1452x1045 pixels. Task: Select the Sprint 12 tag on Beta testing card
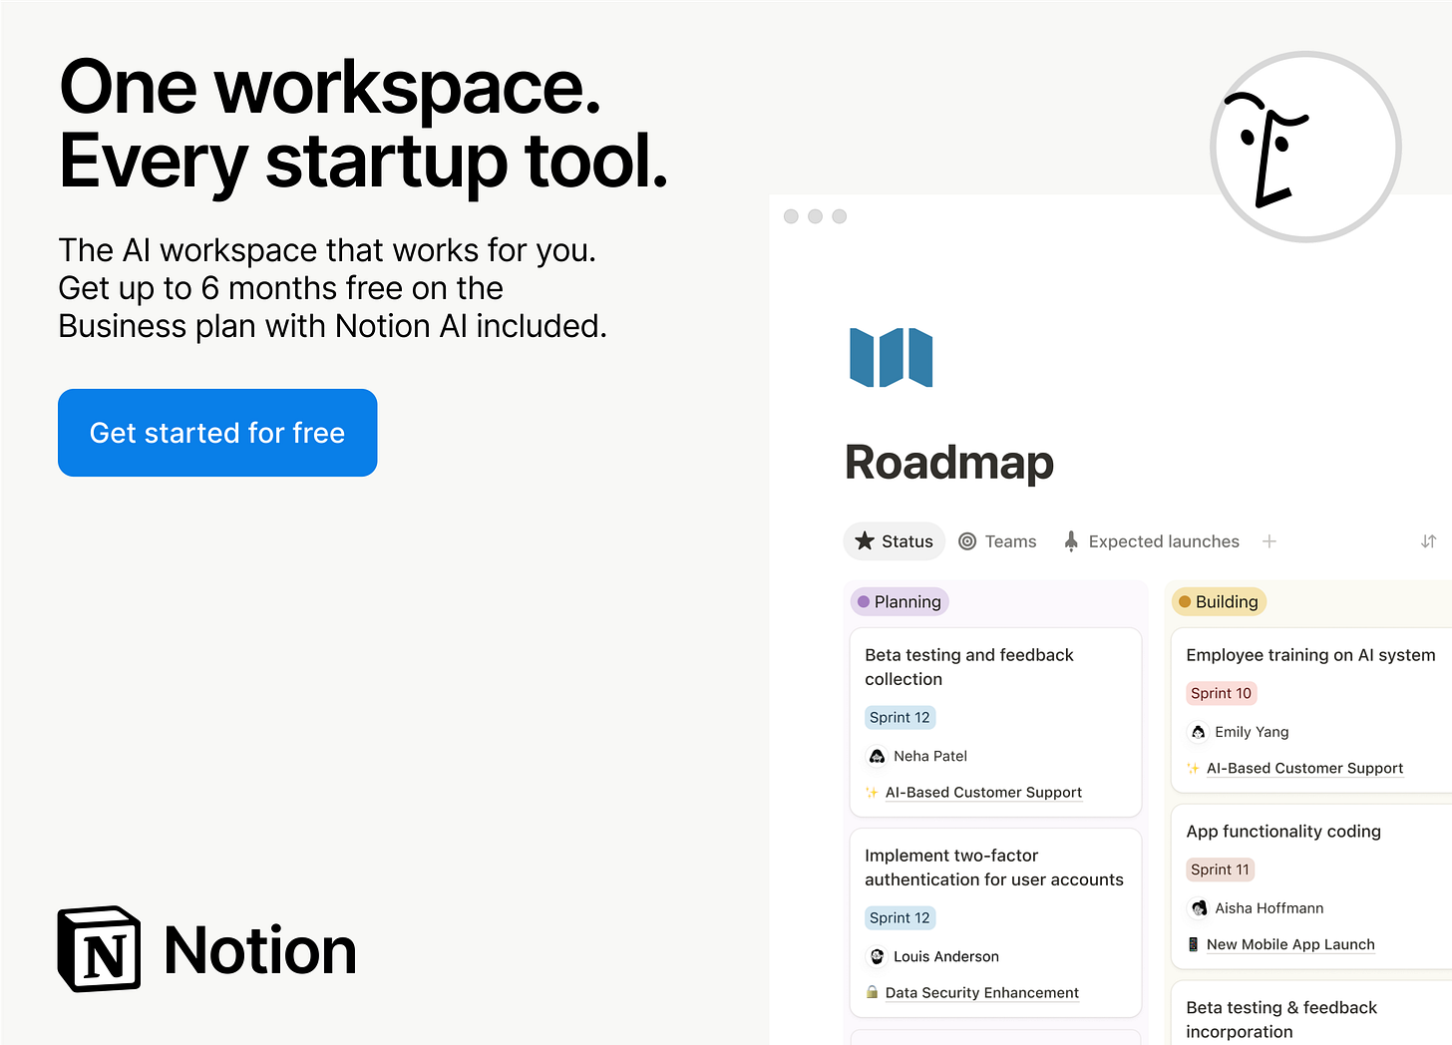point(900,717)
